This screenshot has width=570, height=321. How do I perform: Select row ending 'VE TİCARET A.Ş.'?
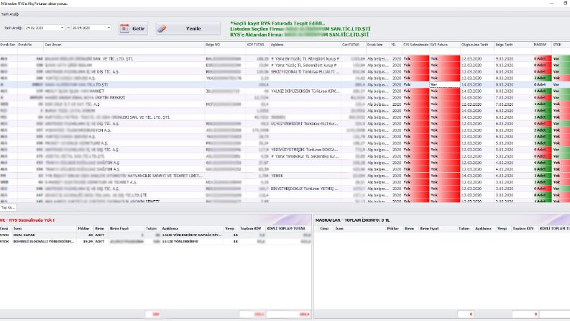(x=285, y=182)
